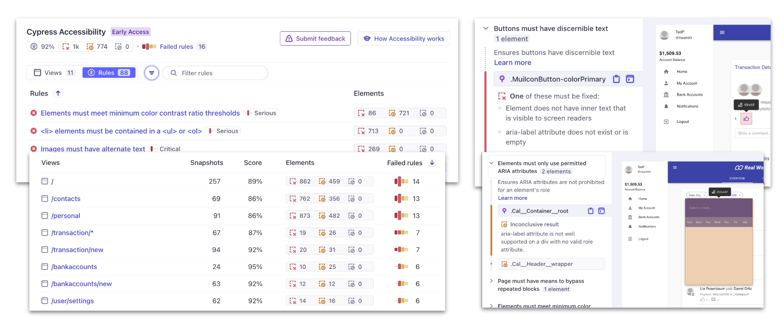The image size is (784, 326).
Task: Click the clipboard icon beside .Cal__Container__root
Action: pyautogui.click(x=591, y=211)
